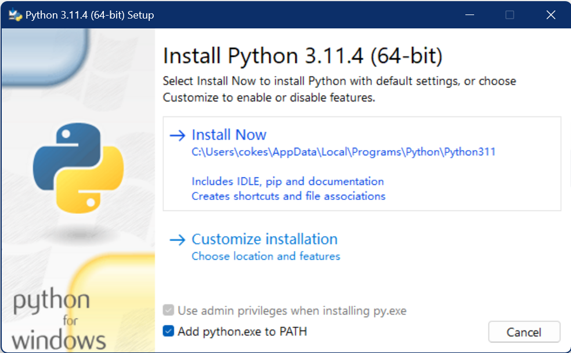Open Customize installation option
The height and width of the screenshot is (353, 571).
pos(265,239)
